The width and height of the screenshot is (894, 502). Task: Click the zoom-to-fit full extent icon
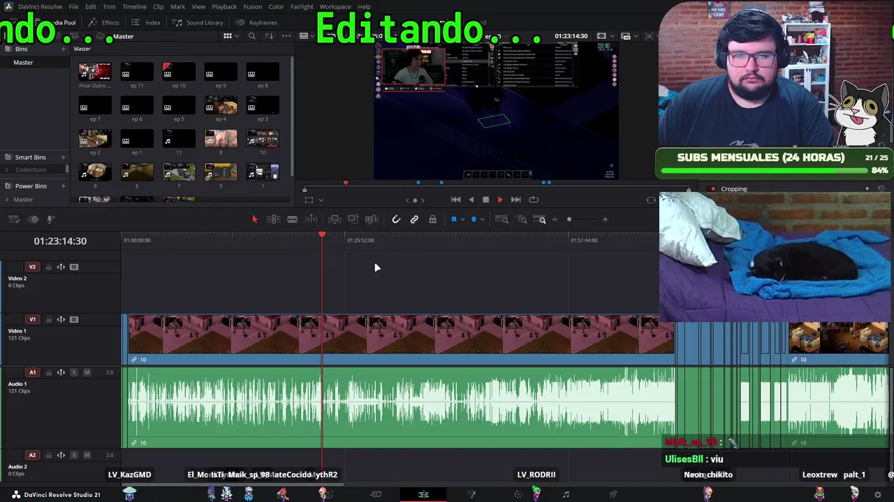click(501, 220)
